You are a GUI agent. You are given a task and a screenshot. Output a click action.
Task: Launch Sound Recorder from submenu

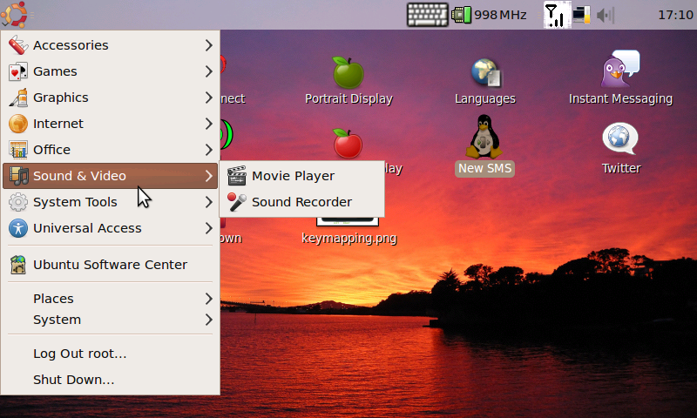coord(301,202)
